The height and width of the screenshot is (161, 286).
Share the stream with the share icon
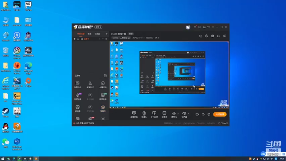(x=225, y=36)
